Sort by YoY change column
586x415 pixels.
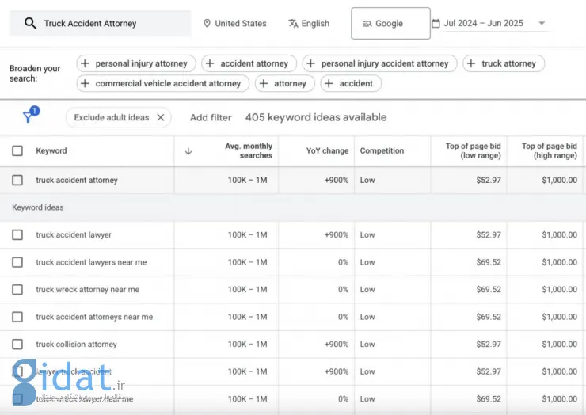tap(327, 150)
